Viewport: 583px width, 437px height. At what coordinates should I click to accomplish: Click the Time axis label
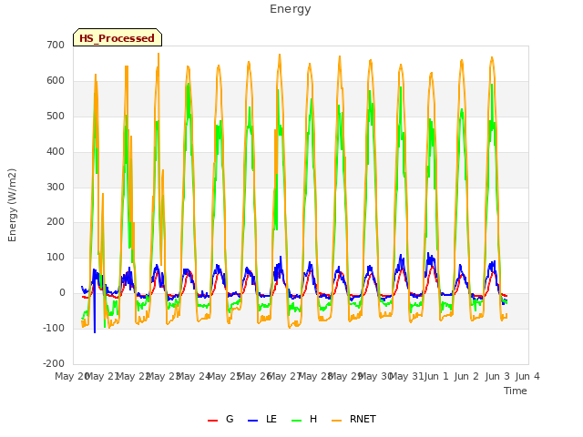pyautogui.click(x=516, y=391)
